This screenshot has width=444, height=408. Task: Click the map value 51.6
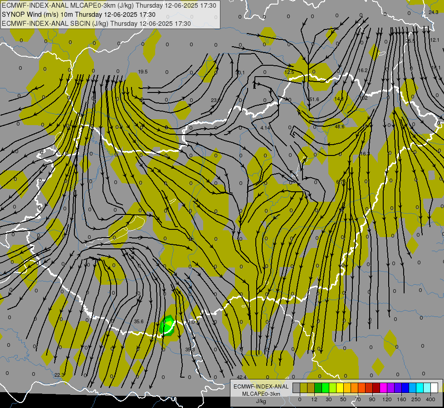pyautogui.click(x=314, y=99)
